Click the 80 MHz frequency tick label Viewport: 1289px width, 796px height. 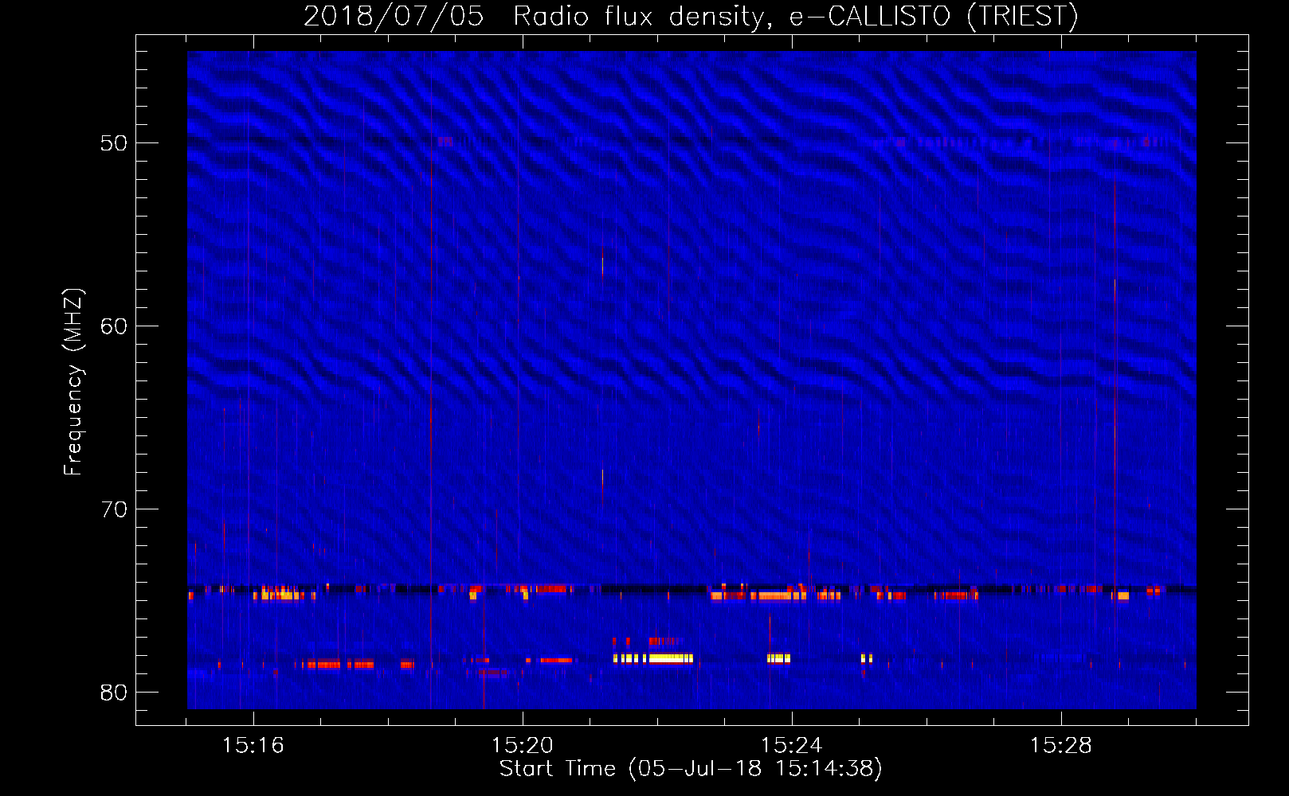point(114,693)
